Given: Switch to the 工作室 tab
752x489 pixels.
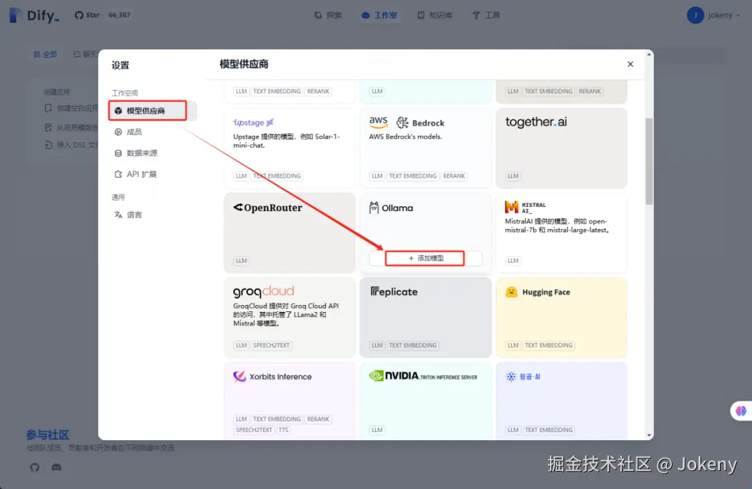Looking at the screenshot, I should point(379,15).
